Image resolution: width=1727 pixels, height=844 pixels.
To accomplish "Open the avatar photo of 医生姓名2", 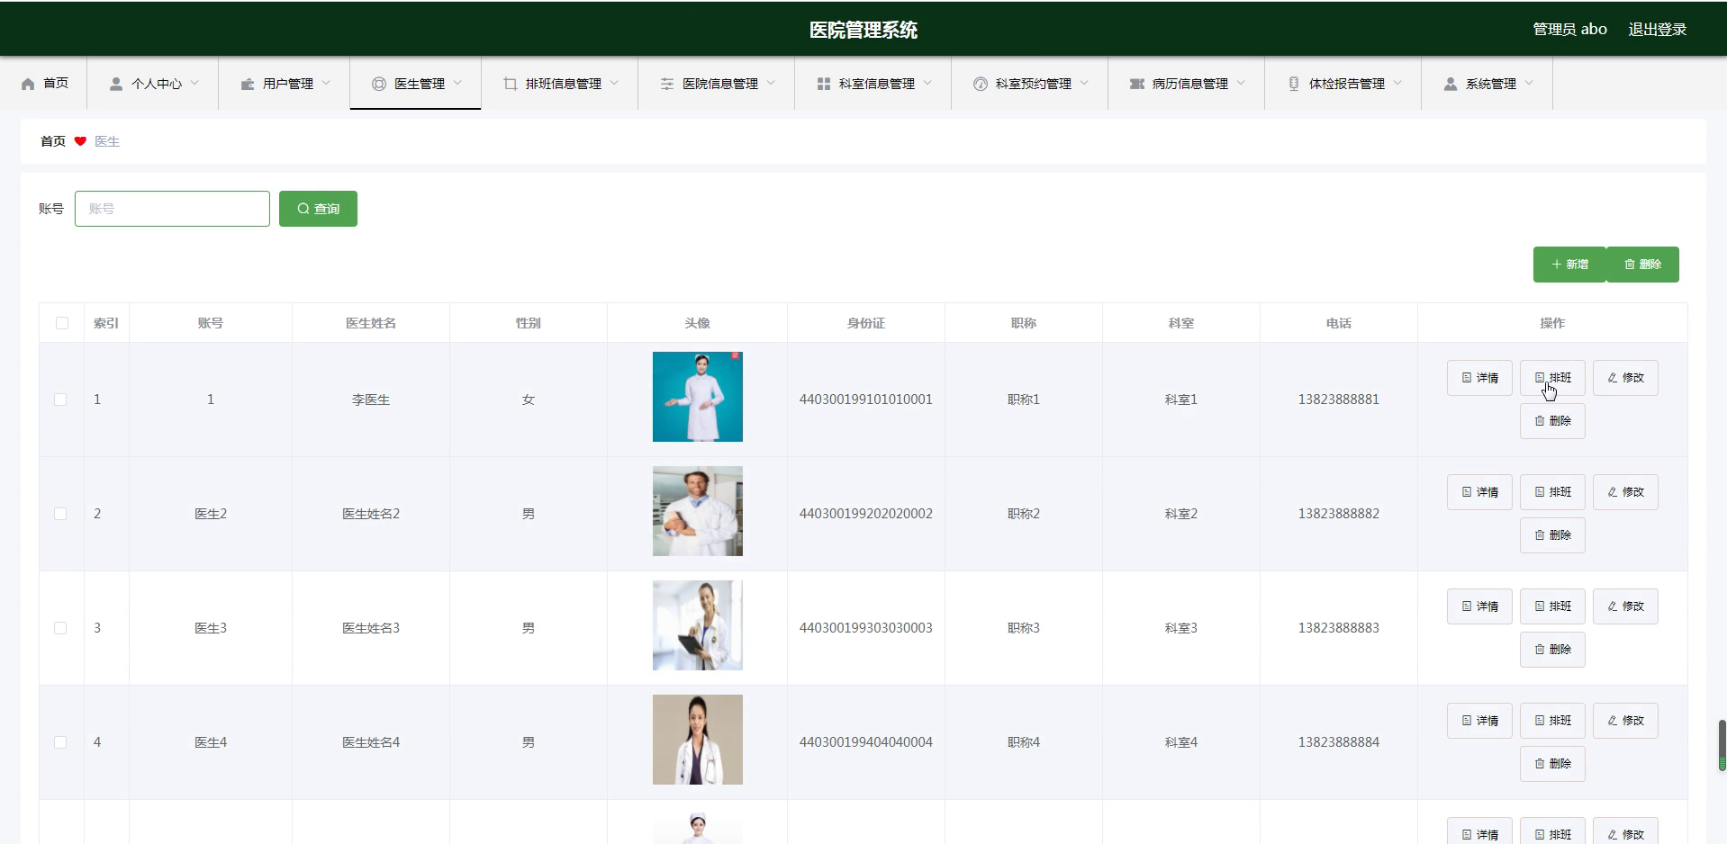I will tap(698, 511).
